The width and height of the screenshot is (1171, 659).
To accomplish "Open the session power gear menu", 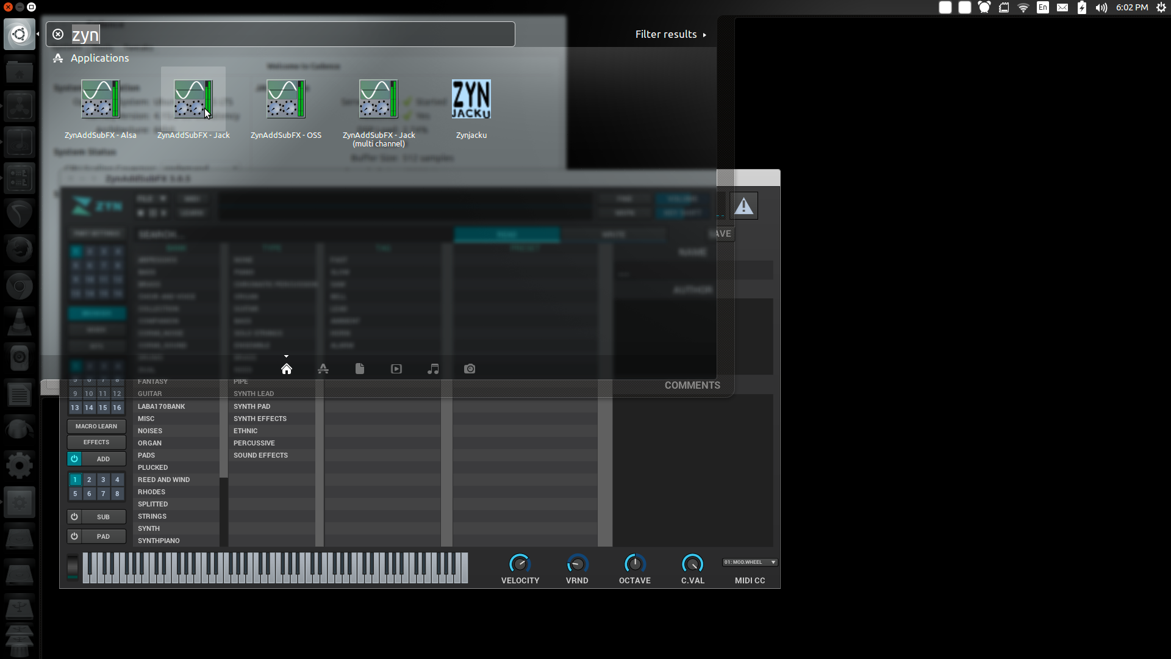I will pyautogui.click(x=1161, y=7).
